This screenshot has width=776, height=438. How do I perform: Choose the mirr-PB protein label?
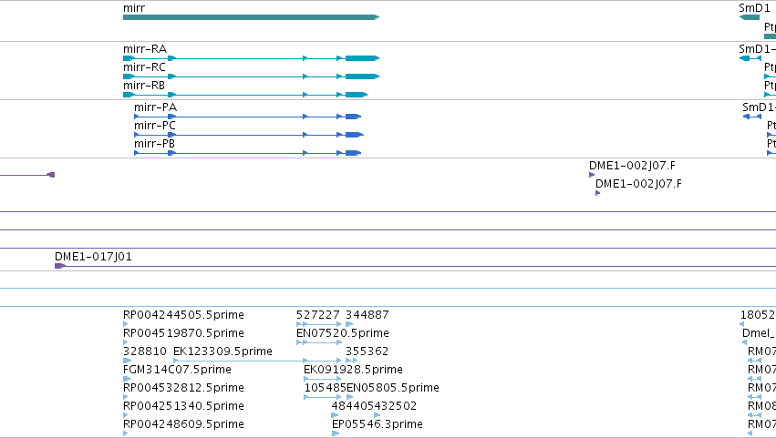tap(154, 144)
